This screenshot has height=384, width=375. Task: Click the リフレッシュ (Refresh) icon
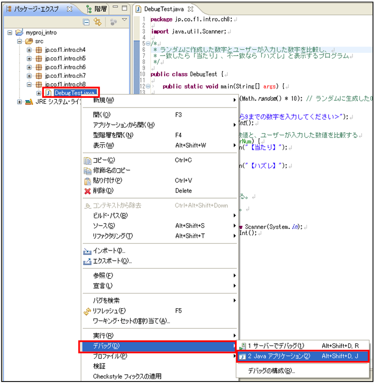pos(88,311)
